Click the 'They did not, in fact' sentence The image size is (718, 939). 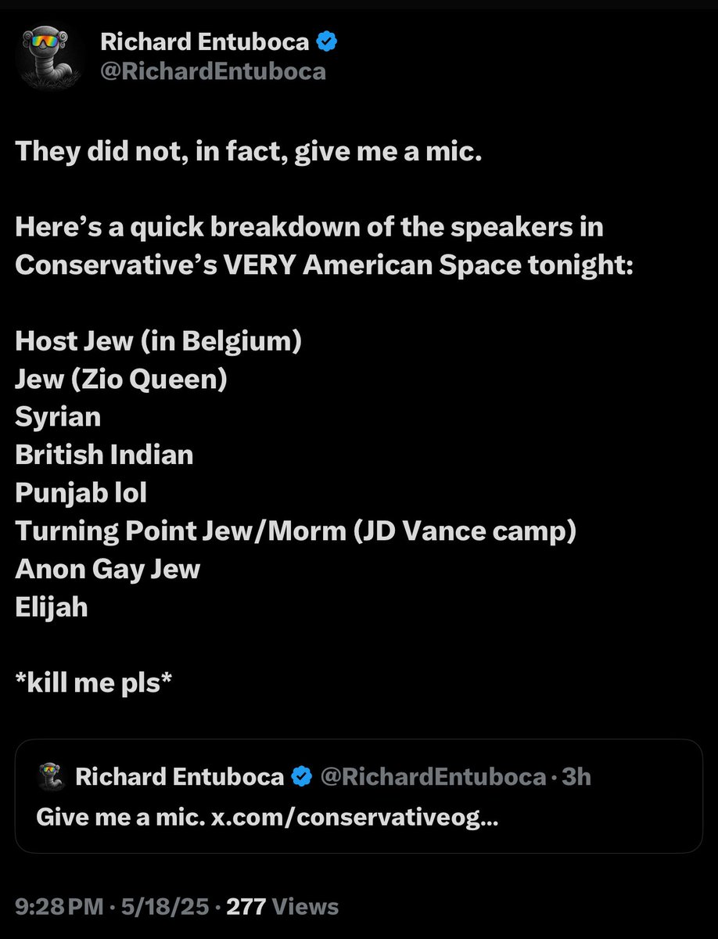click(247, 151)
